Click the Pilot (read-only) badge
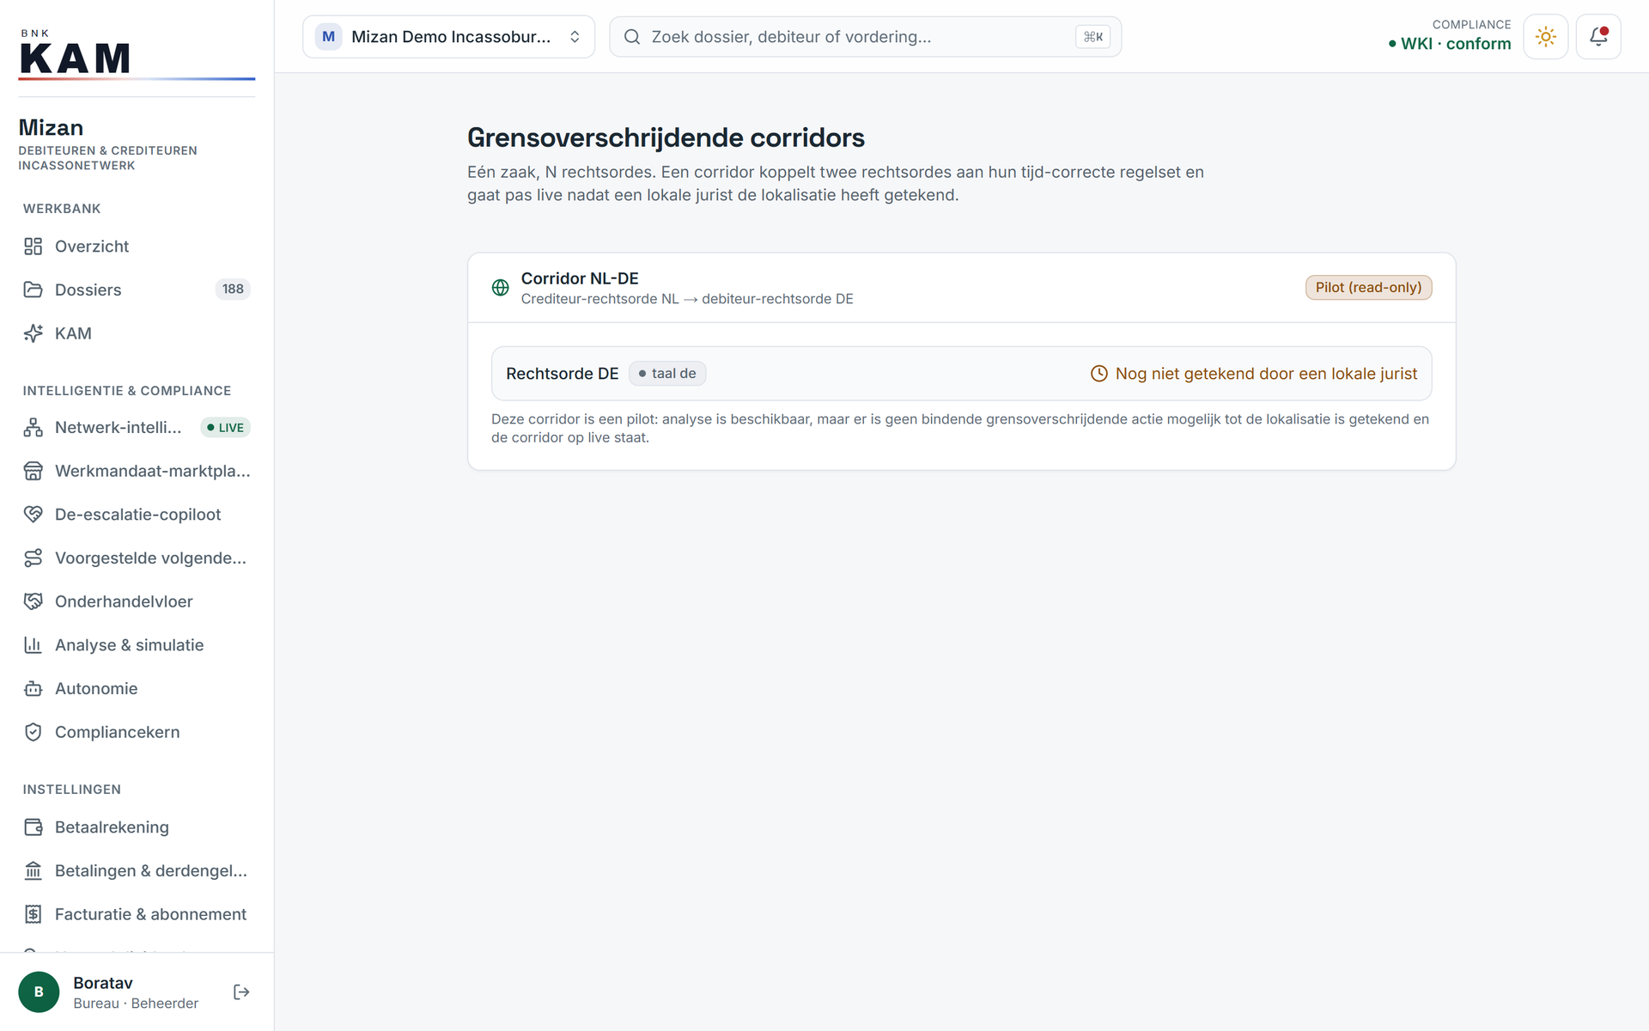This screenshot has width=1649, height=1031. 1368,288
